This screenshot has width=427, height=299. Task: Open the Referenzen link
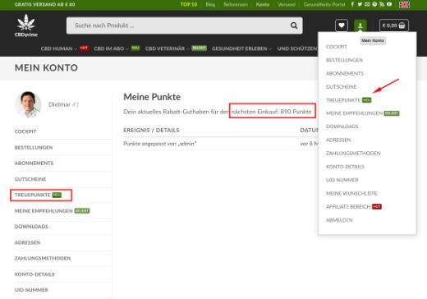click(x=236, y=4)
